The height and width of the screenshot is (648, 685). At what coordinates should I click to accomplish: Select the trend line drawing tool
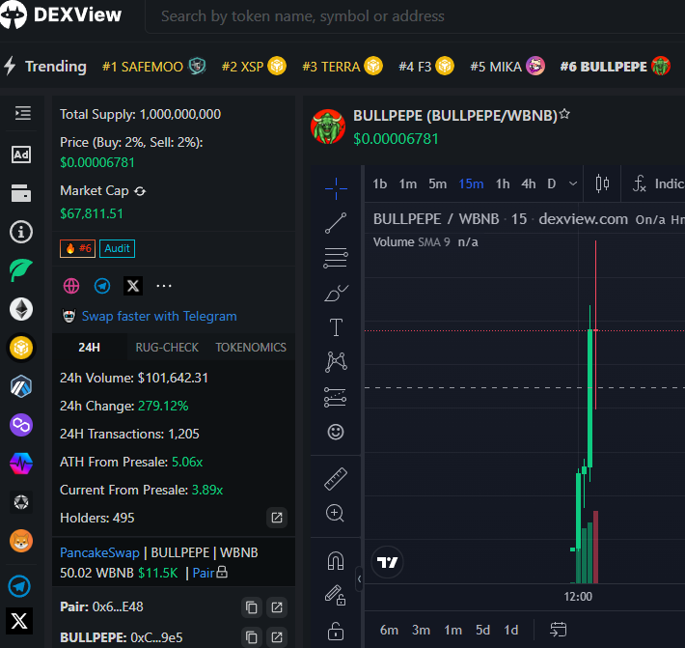click(x=336, y=223)
